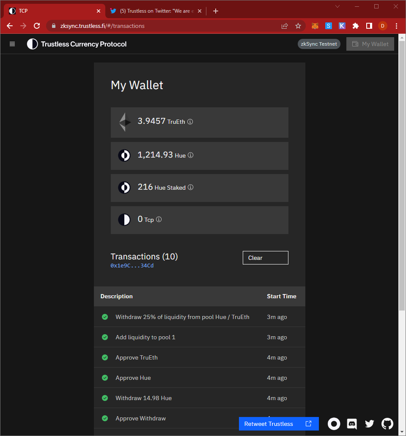This screenshot has height=436, width=406.
Task: Open the hamburger navigation menu
Action: tap(12, 44)
